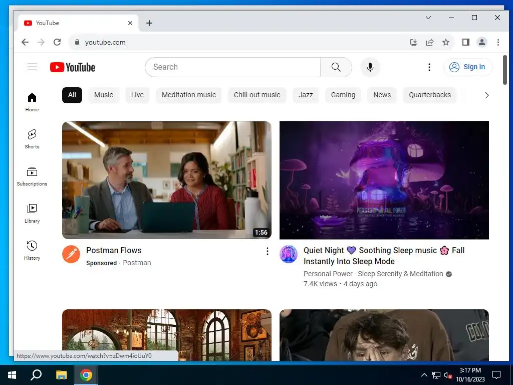Screen dimensions: 513x385
Task: Click the page vertical scrollbar
Action: tap(505, 70)
